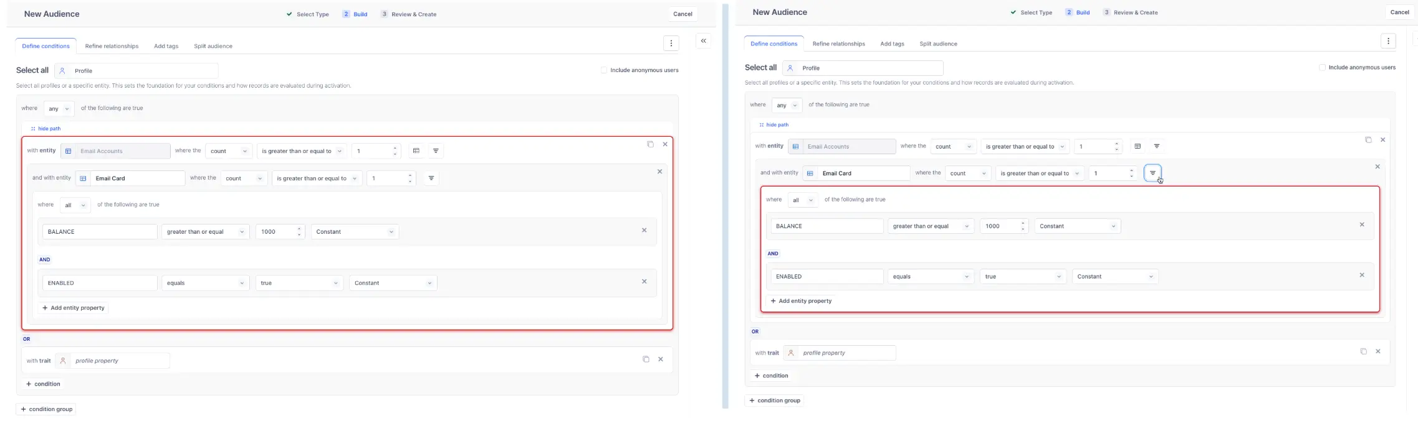Click the filter icon on Email Card row, left pane
Image resolution: width=1418 pixels, height=426 pixels.
coord(431,178)
